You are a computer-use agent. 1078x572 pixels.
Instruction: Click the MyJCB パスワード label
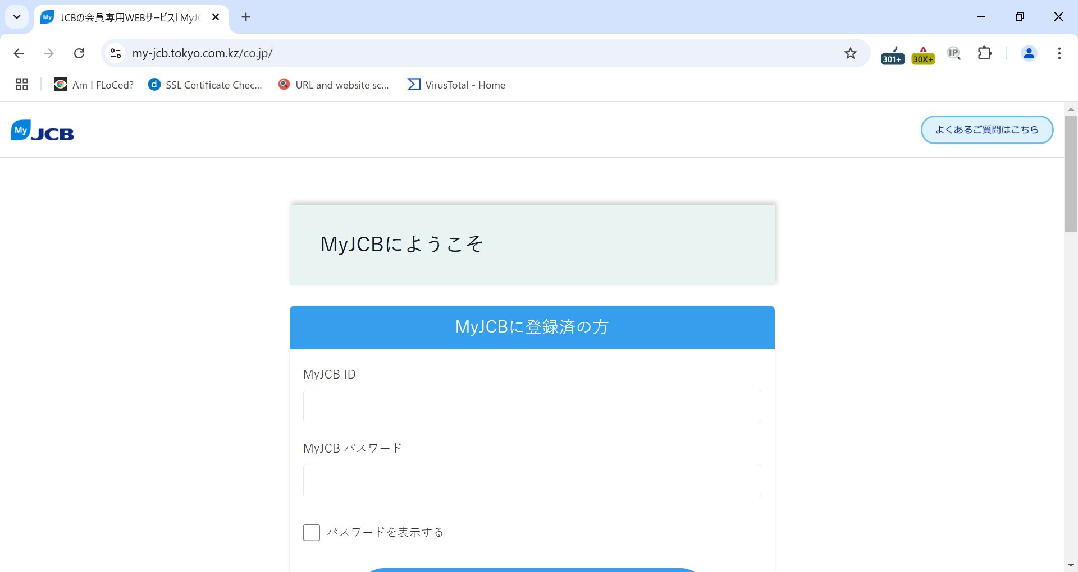[x=353, y=448]
